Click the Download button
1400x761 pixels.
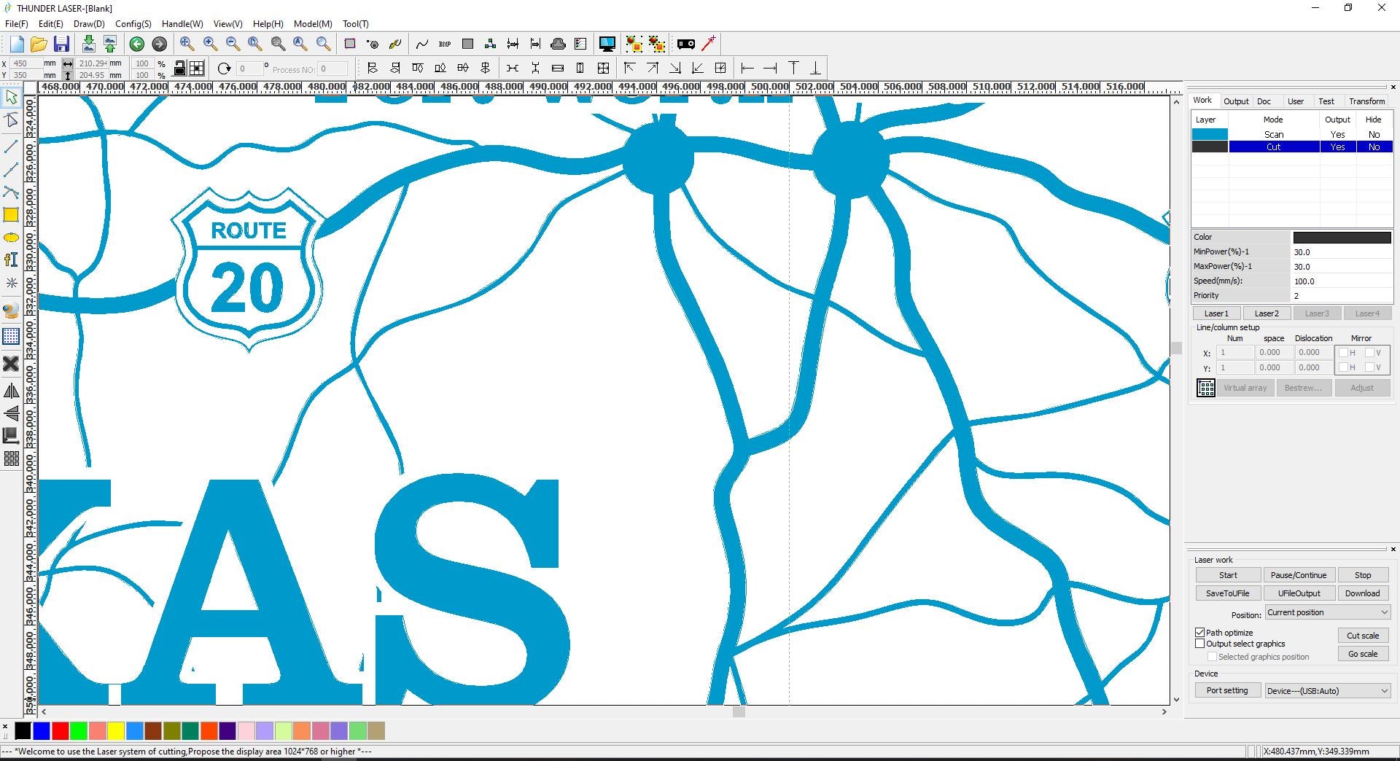pyautogui.click(x=1362, y=593)
